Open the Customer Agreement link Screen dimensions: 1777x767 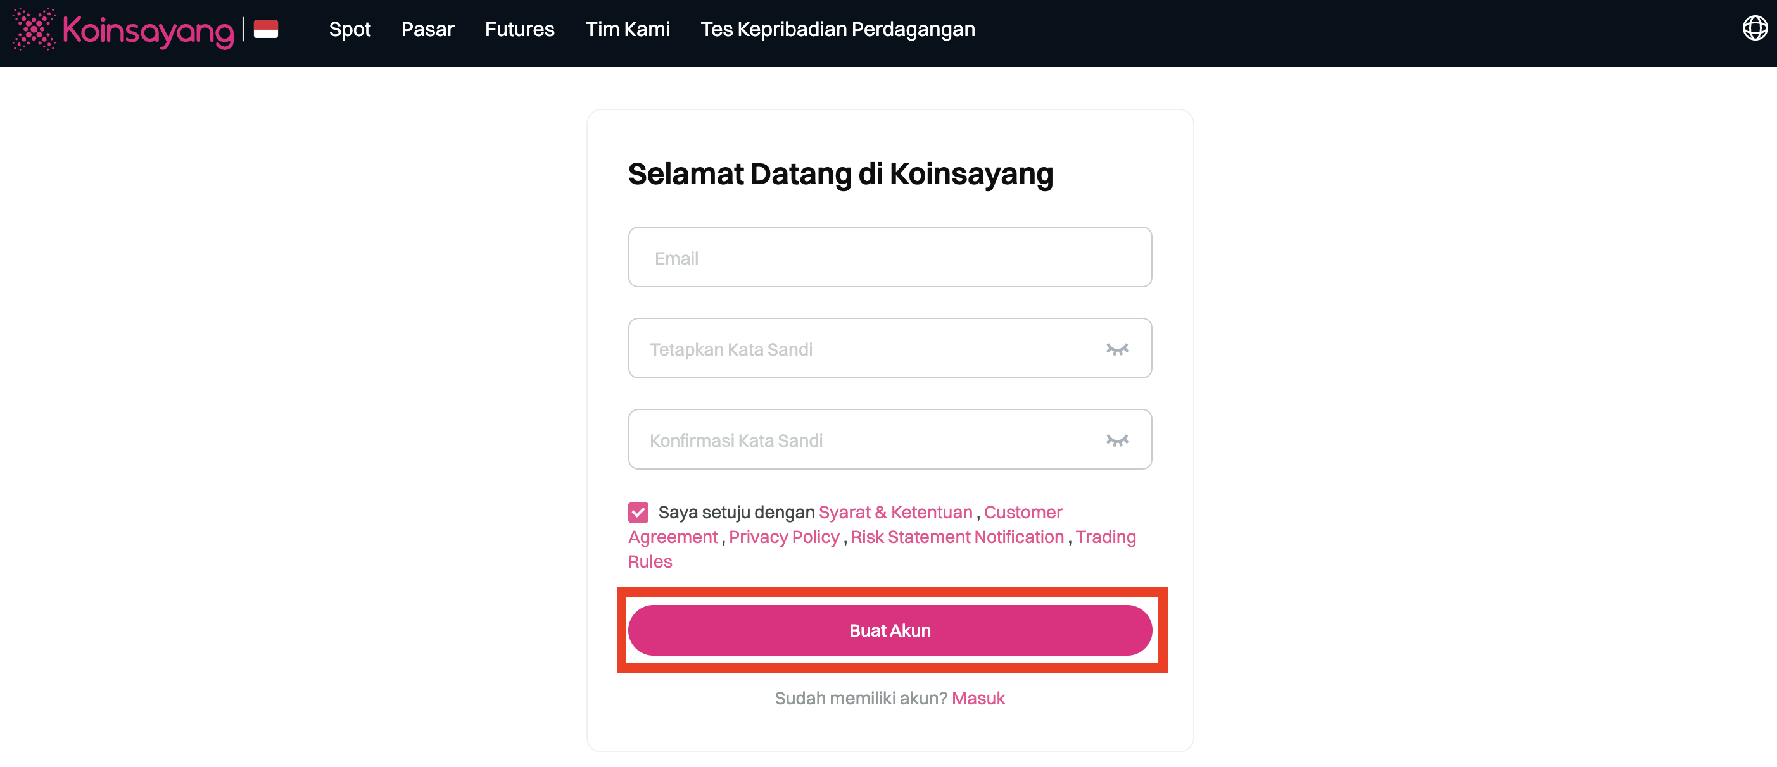pyautogui.click(x=1023, y=512)
